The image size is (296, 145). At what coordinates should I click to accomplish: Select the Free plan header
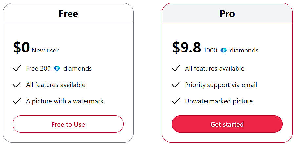(68, 14)
